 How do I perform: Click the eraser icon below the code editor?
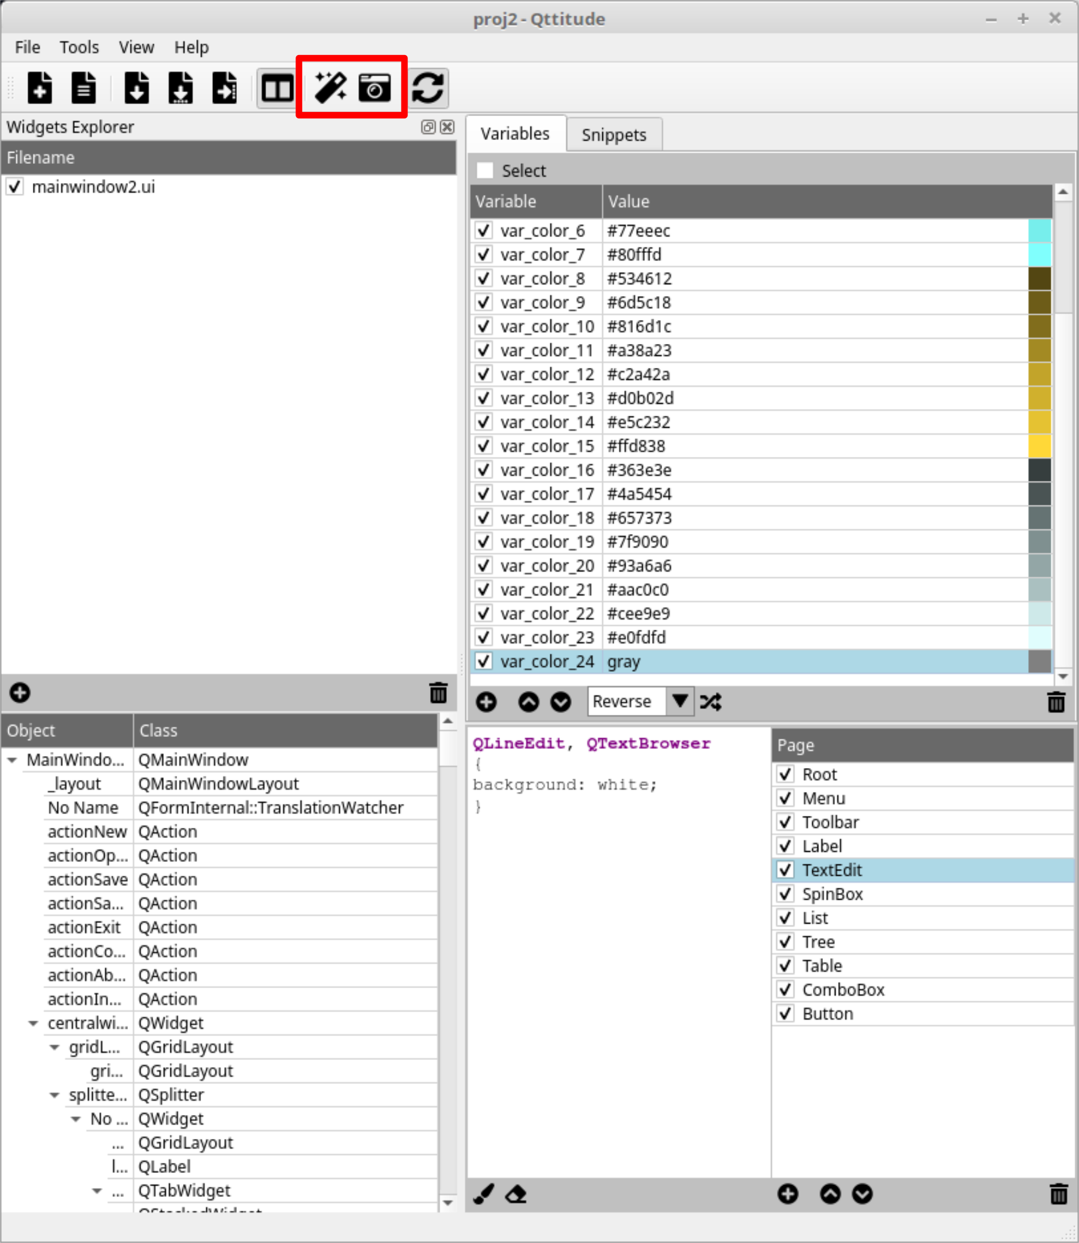516,1193
